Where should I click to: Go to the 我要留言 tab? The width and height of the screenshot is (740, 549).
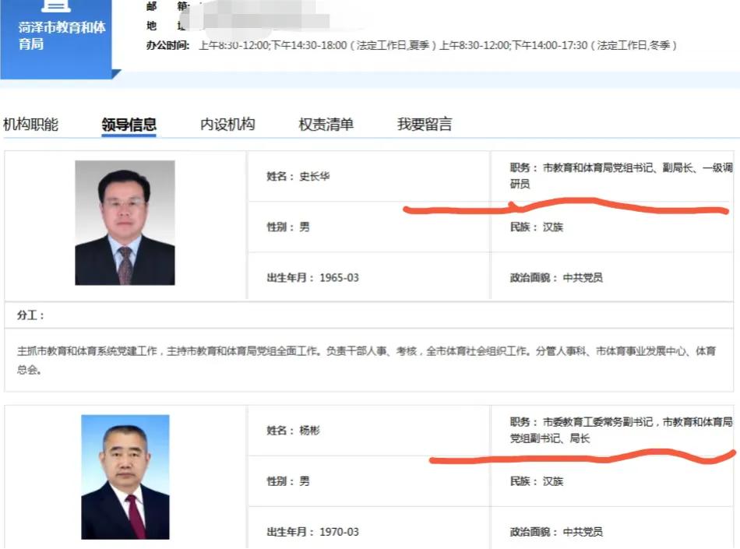tap(425, 125)
